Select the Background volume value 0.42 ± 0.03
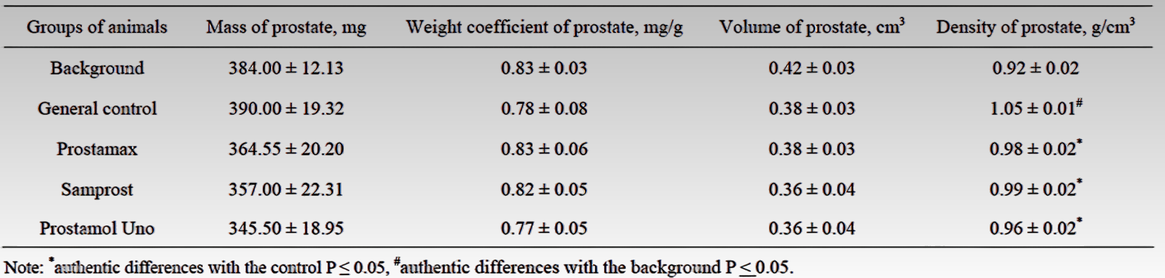 pos(811,68)
